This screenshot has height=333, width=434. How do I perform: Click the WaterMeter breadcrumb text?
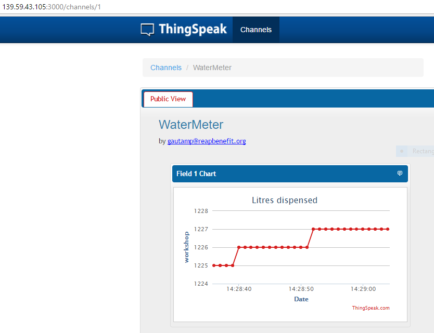pos(212,68)
